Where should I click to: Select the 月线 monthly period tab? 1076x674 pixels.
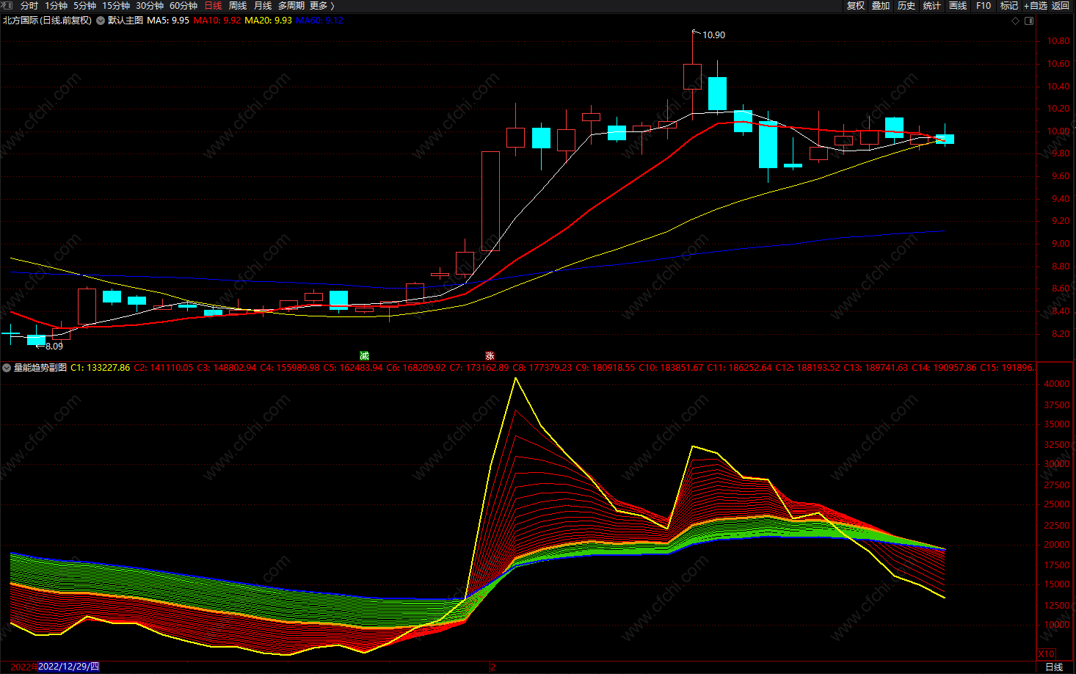pos(263,5)
